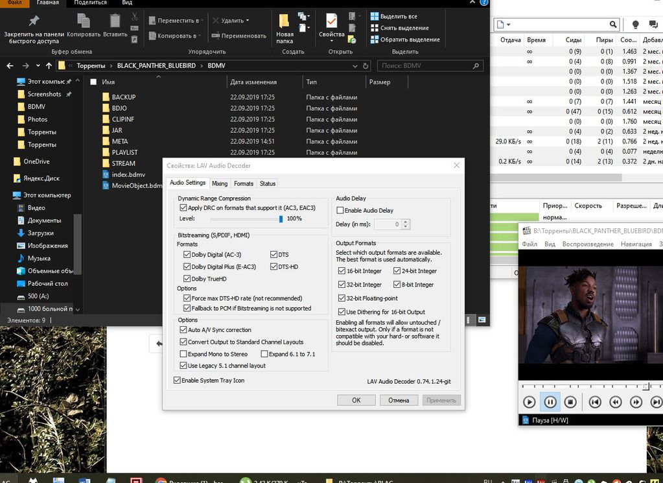
Task: Click the OK button in LAV dialog
Action: tap(356, 400)
